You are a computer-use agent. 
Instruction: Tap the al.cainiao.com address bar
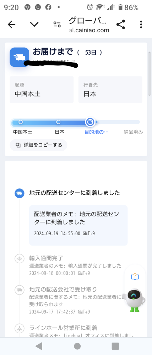tap(89, 25)
